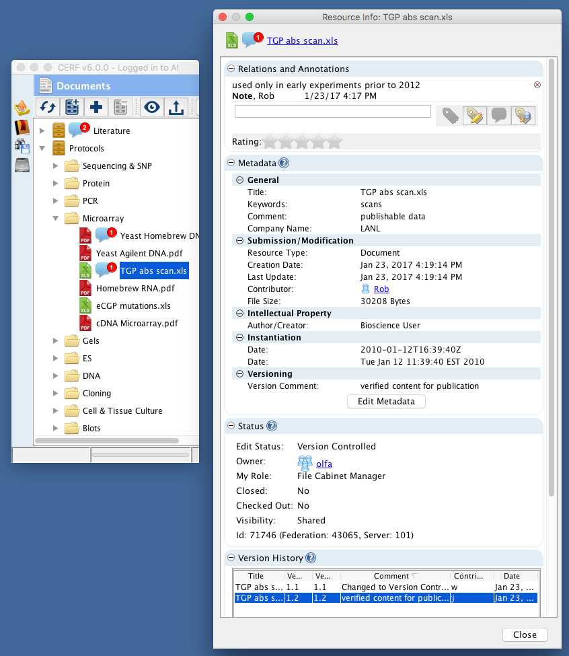569x656 pixels.
Task: Click XLS file icon in Resource Info header
Action: 232,40
